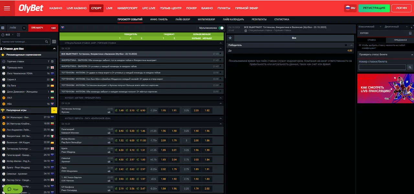Click the OlyBet logo

click(x=31, y=8)
